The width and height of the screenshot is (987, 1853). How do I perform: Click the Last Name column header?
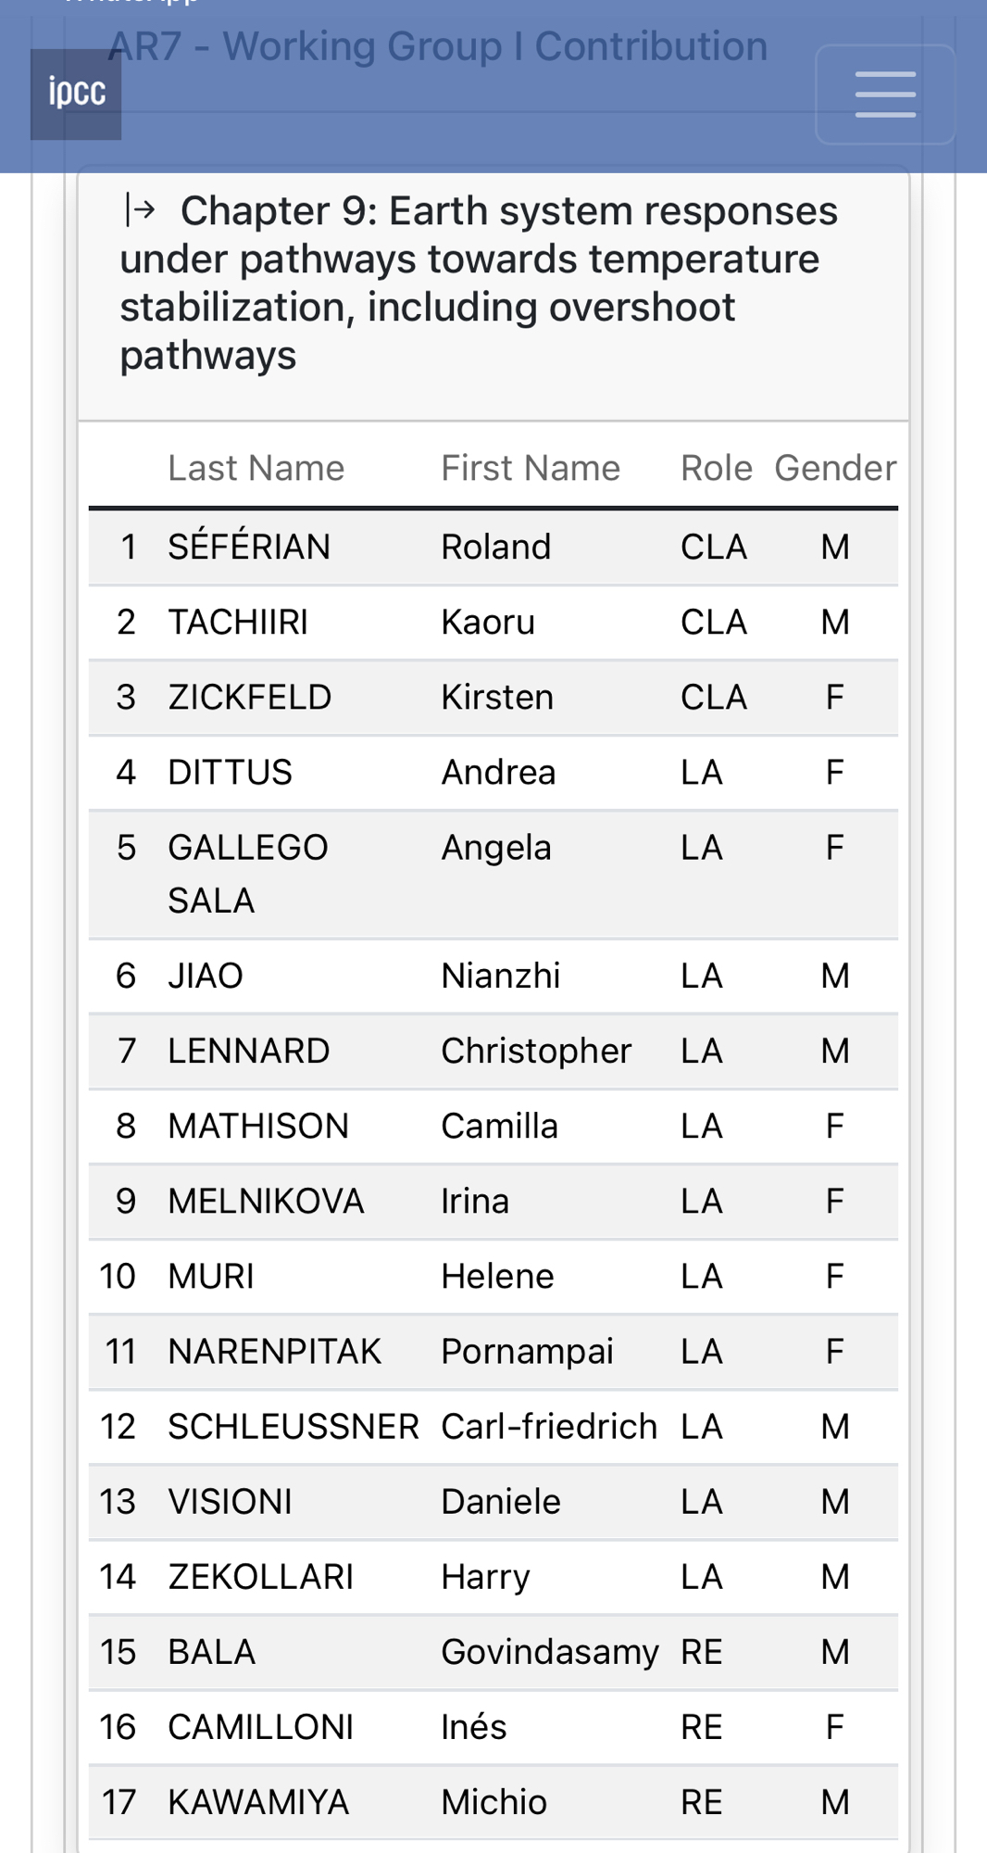click(256, 469)
